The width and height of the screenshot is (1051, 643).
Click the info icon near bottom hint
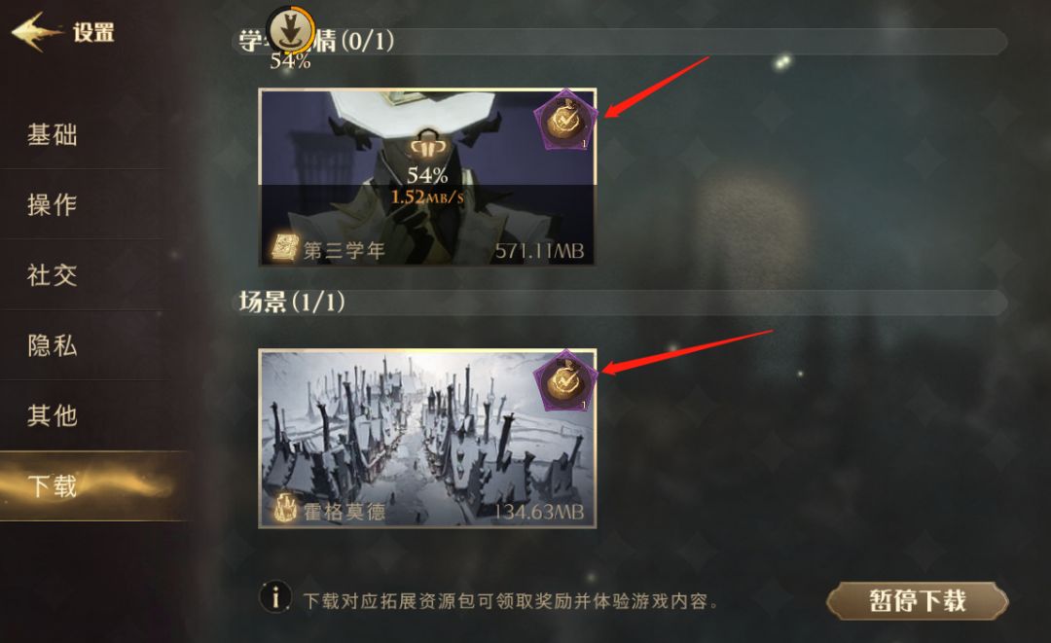click(275, 596)
